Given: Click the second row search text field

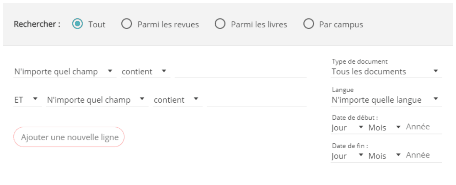Looking at the screenshot, I should [x=256, y=100].
